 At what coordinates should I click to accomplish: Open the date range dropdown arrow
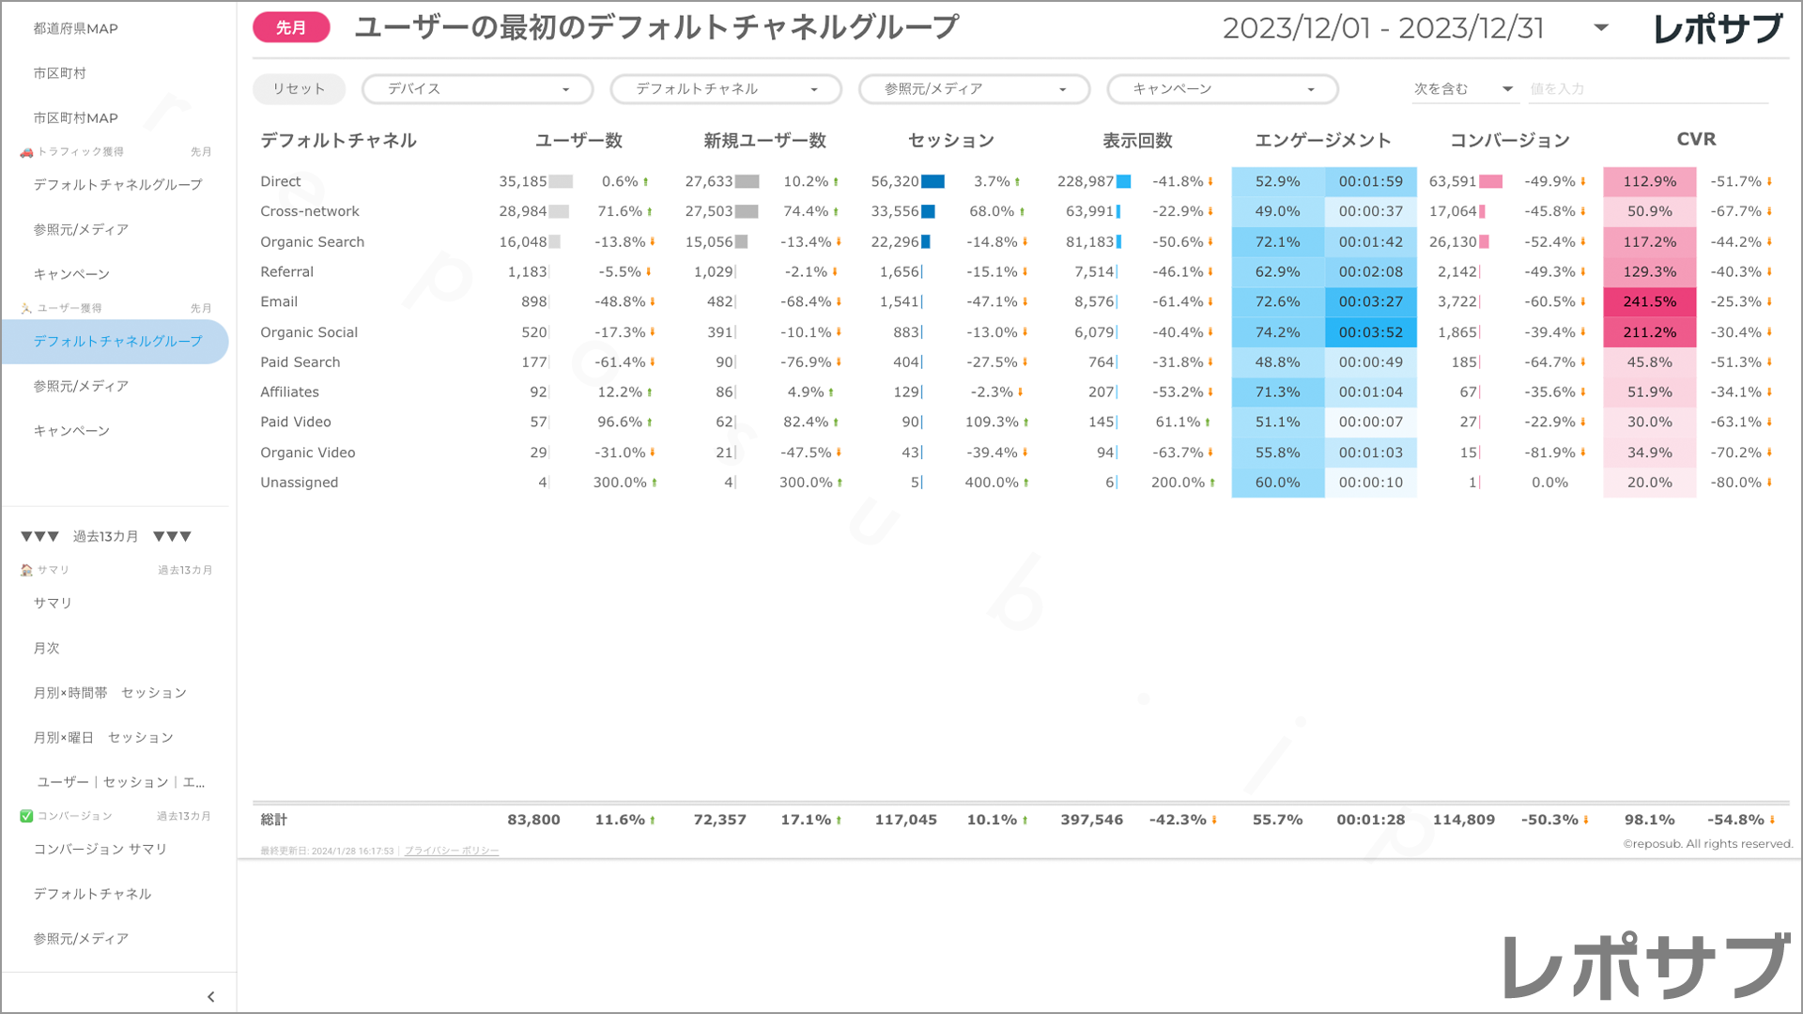pos(1601,28)
